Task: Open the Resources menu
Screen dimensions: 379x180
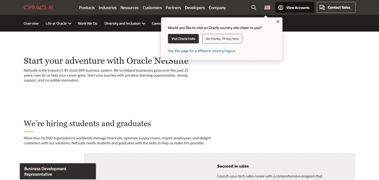Action: [x=130, y=8]
